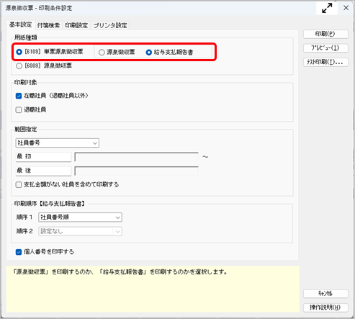Close the 源泉徴収票 print settings dialog
The height and width of the screenshot is (319, 355).
click(x=346, y=8)
